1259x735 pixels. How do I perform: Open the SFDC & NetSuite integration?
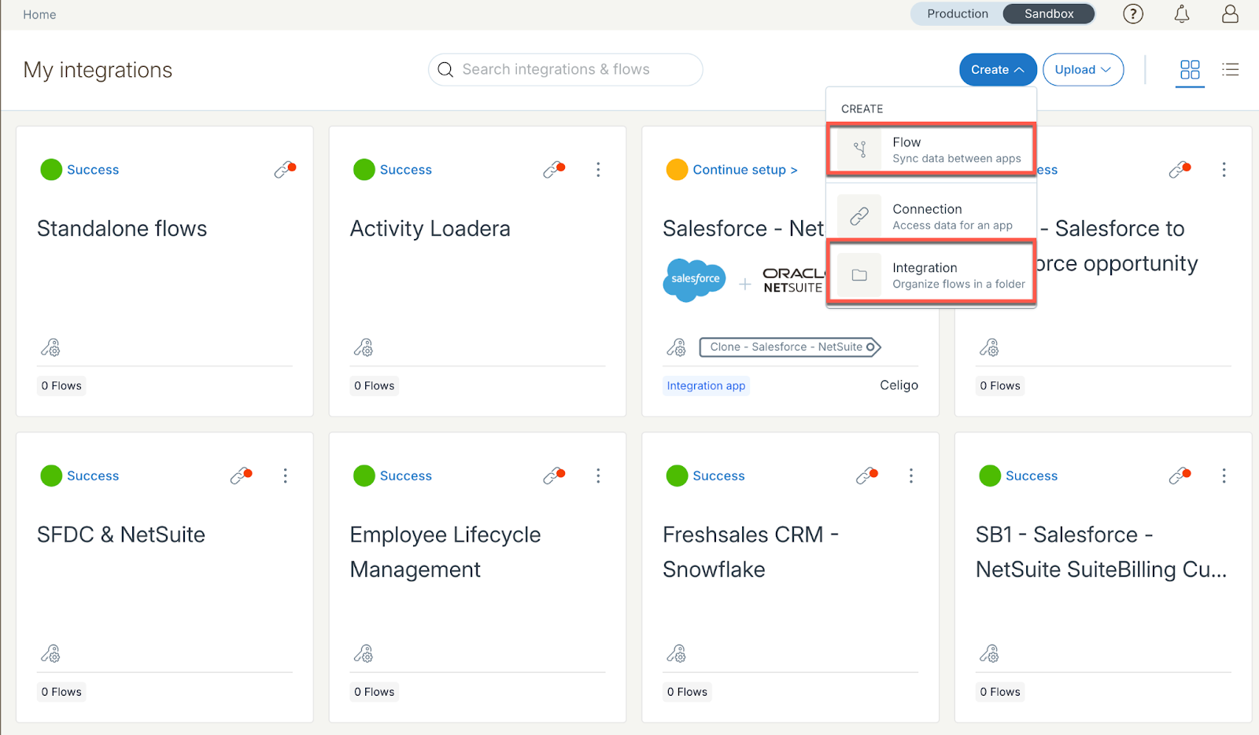pos(121,535)
